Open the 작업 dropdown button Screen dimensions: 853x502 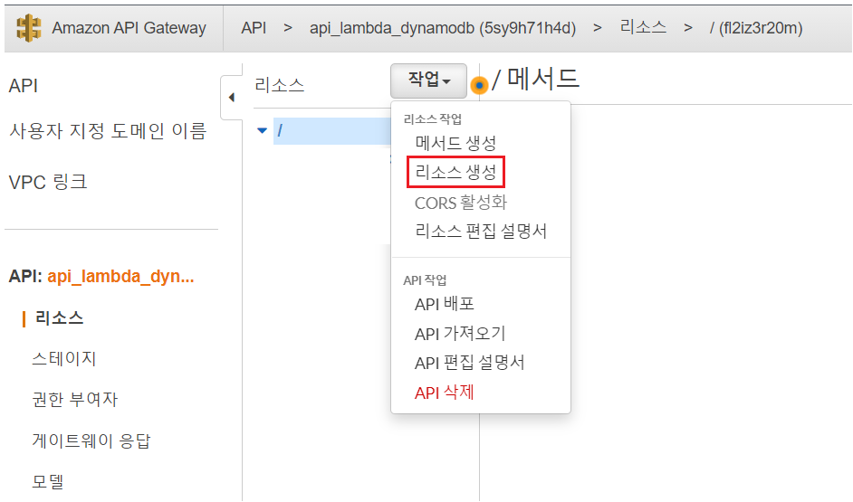tap(428, 81)
